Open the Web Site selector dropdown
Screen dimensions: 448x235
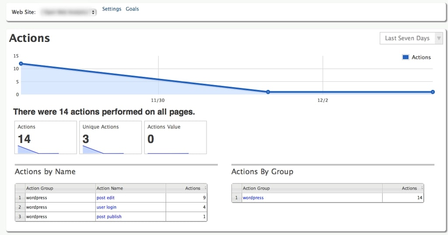coord(68,12)
